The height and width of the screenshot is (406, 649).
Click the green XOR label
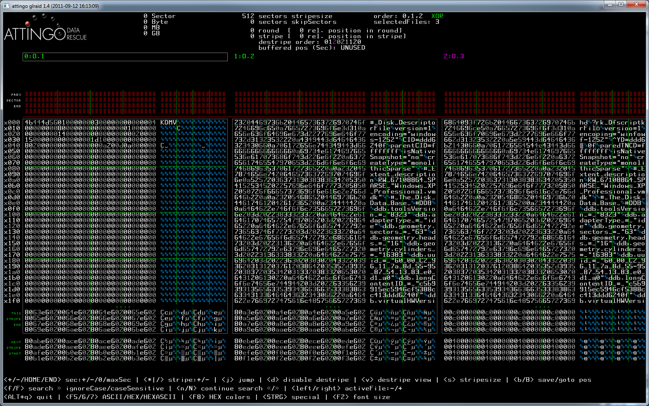click(437, 16)
